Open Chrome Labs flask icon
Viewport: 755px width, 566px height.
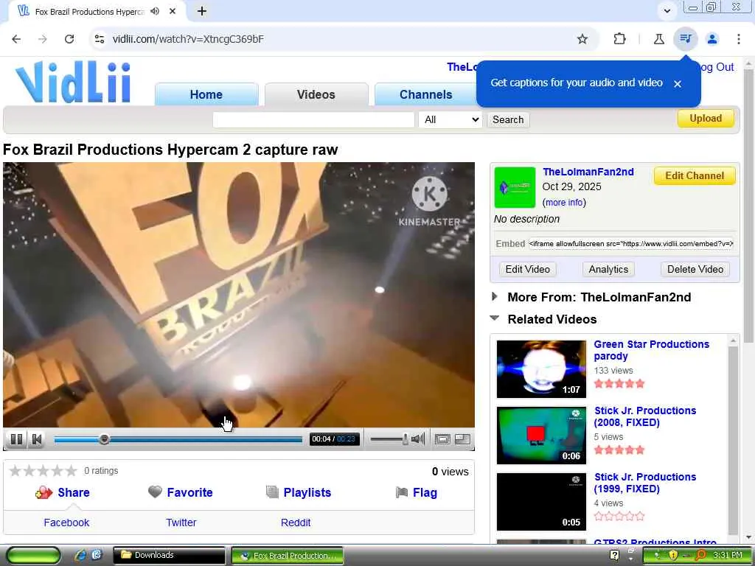[x=658, y=39]
